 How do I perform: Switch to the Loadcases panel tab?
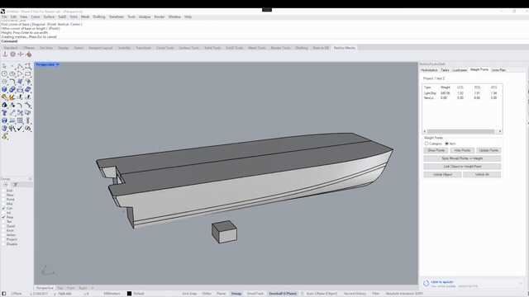click(460, 70)
